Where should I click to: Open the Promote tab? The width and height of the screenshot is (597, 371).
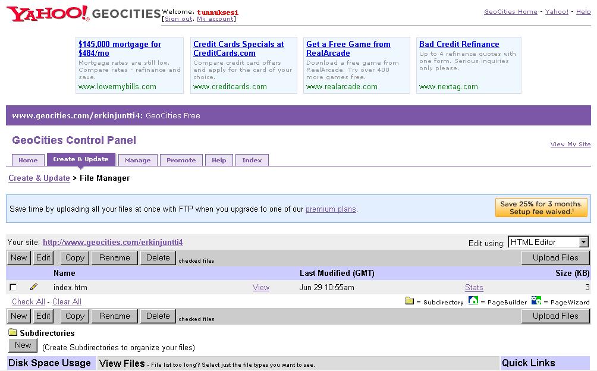click(x=181, y=160)
